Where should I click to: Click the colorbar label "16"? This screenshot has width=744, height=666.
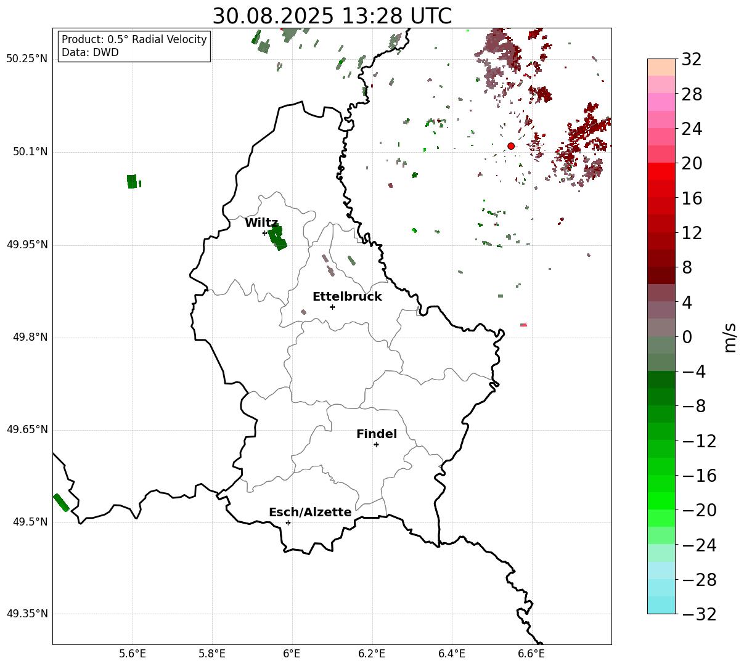[x=691, y=198]
